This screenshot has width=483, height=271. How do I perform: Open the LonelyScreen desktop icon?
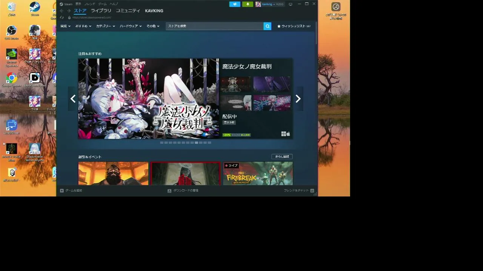[x=12, y=127]
